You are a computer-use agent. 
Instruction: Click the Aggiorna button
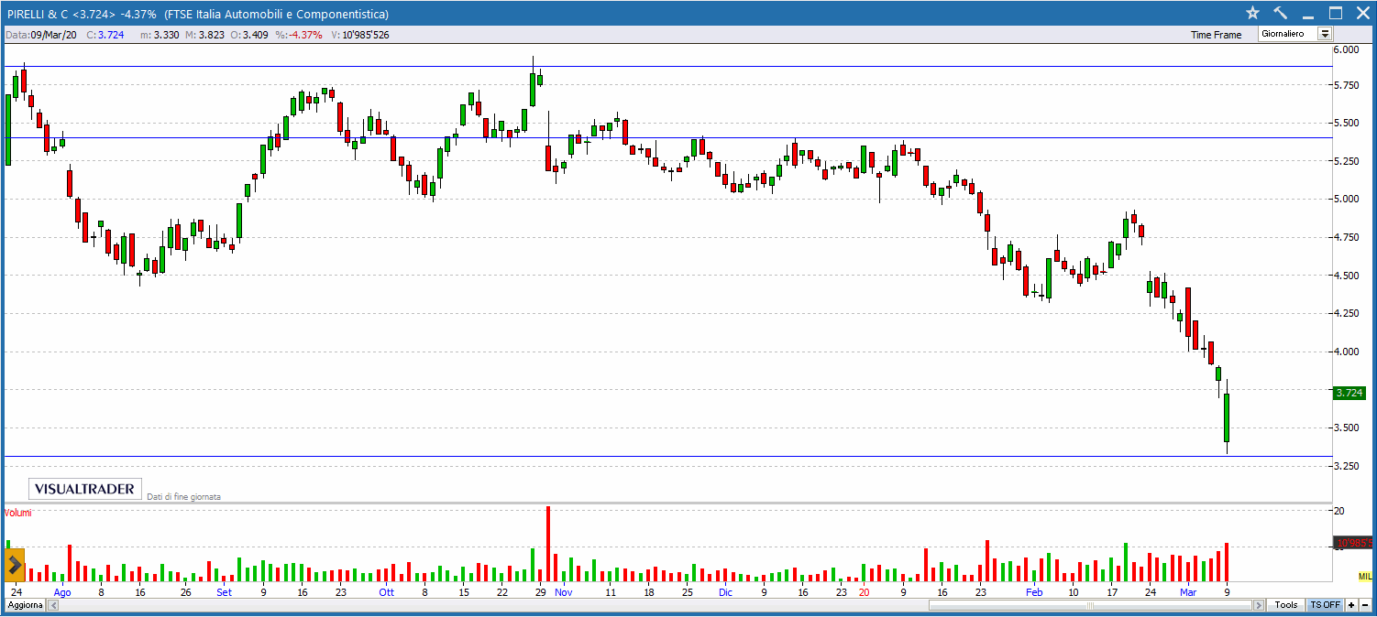tap(25, 605)
